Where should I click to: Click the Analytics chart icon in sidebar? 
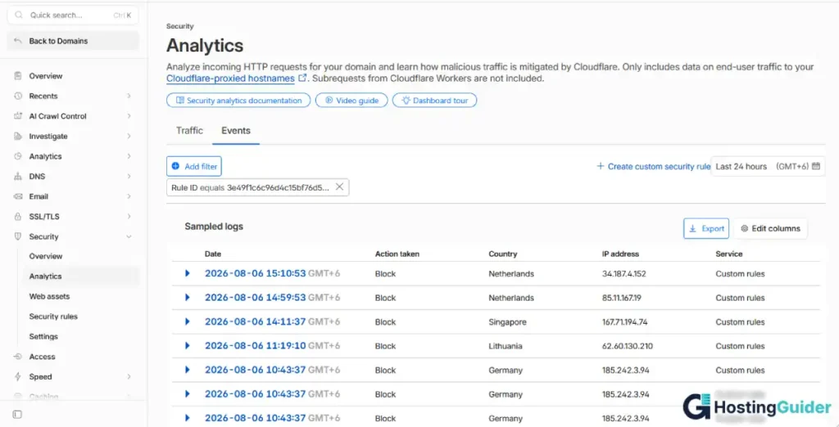coord(18,156)
